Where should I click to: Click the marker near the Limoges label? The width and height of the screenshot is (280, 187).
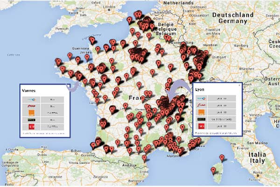pyautogui.click(x=126, y=106)
